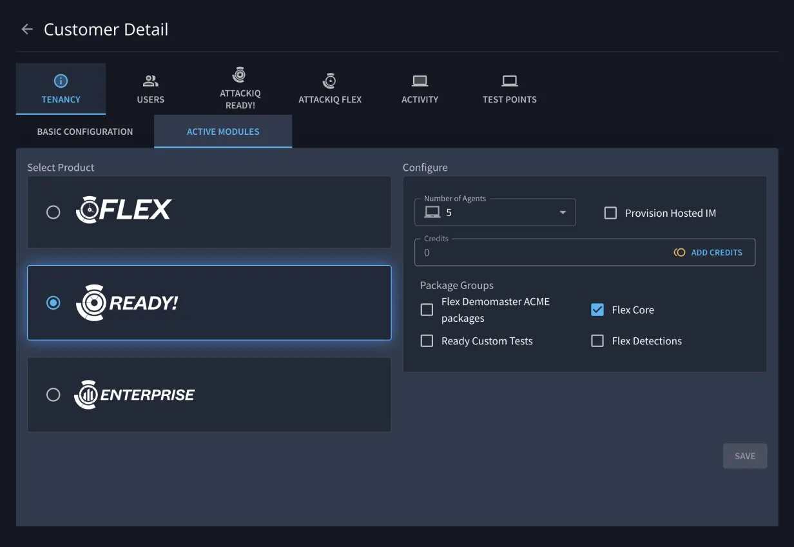Select the FLEX product radio button

53,212
